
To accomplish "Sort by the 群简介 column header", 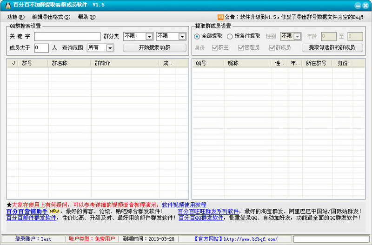I will click(x=126, y=63).
